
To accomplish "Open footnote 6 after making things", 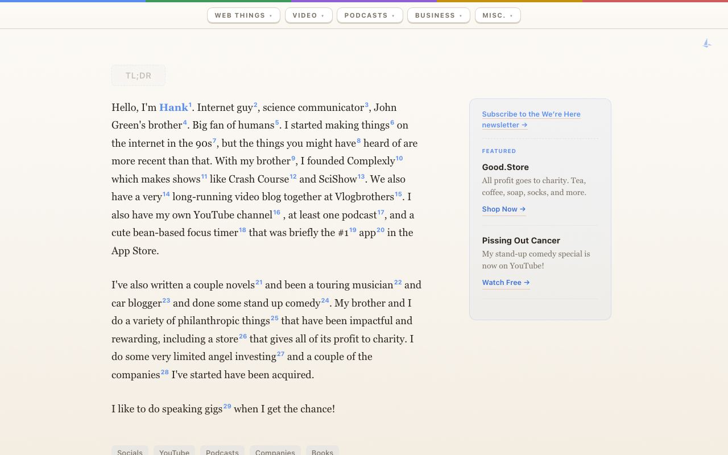I will (x=392, y=122).
